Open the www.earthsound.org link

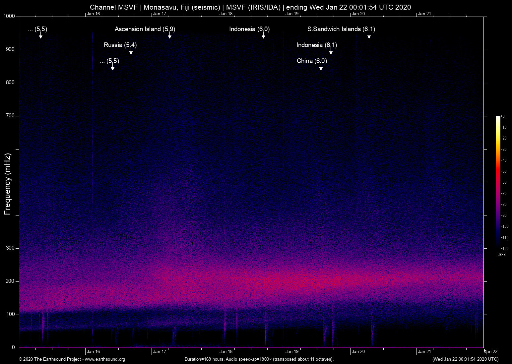pyautogui.click(x=105, y=359)
